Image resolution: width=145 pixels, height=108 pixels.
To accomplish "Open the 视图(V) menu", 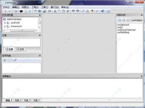I will pos(25,7).
